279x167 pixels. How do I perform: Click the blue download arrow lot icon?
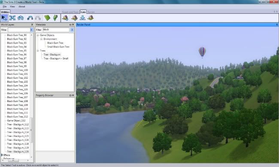82,18
